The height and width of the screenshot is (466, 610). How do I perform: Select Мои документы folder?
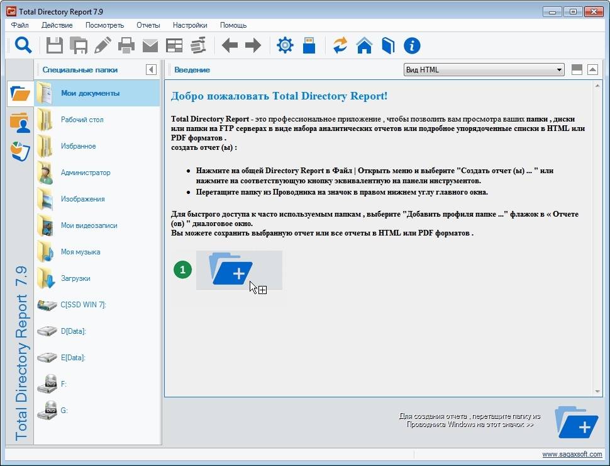[97, 93]
